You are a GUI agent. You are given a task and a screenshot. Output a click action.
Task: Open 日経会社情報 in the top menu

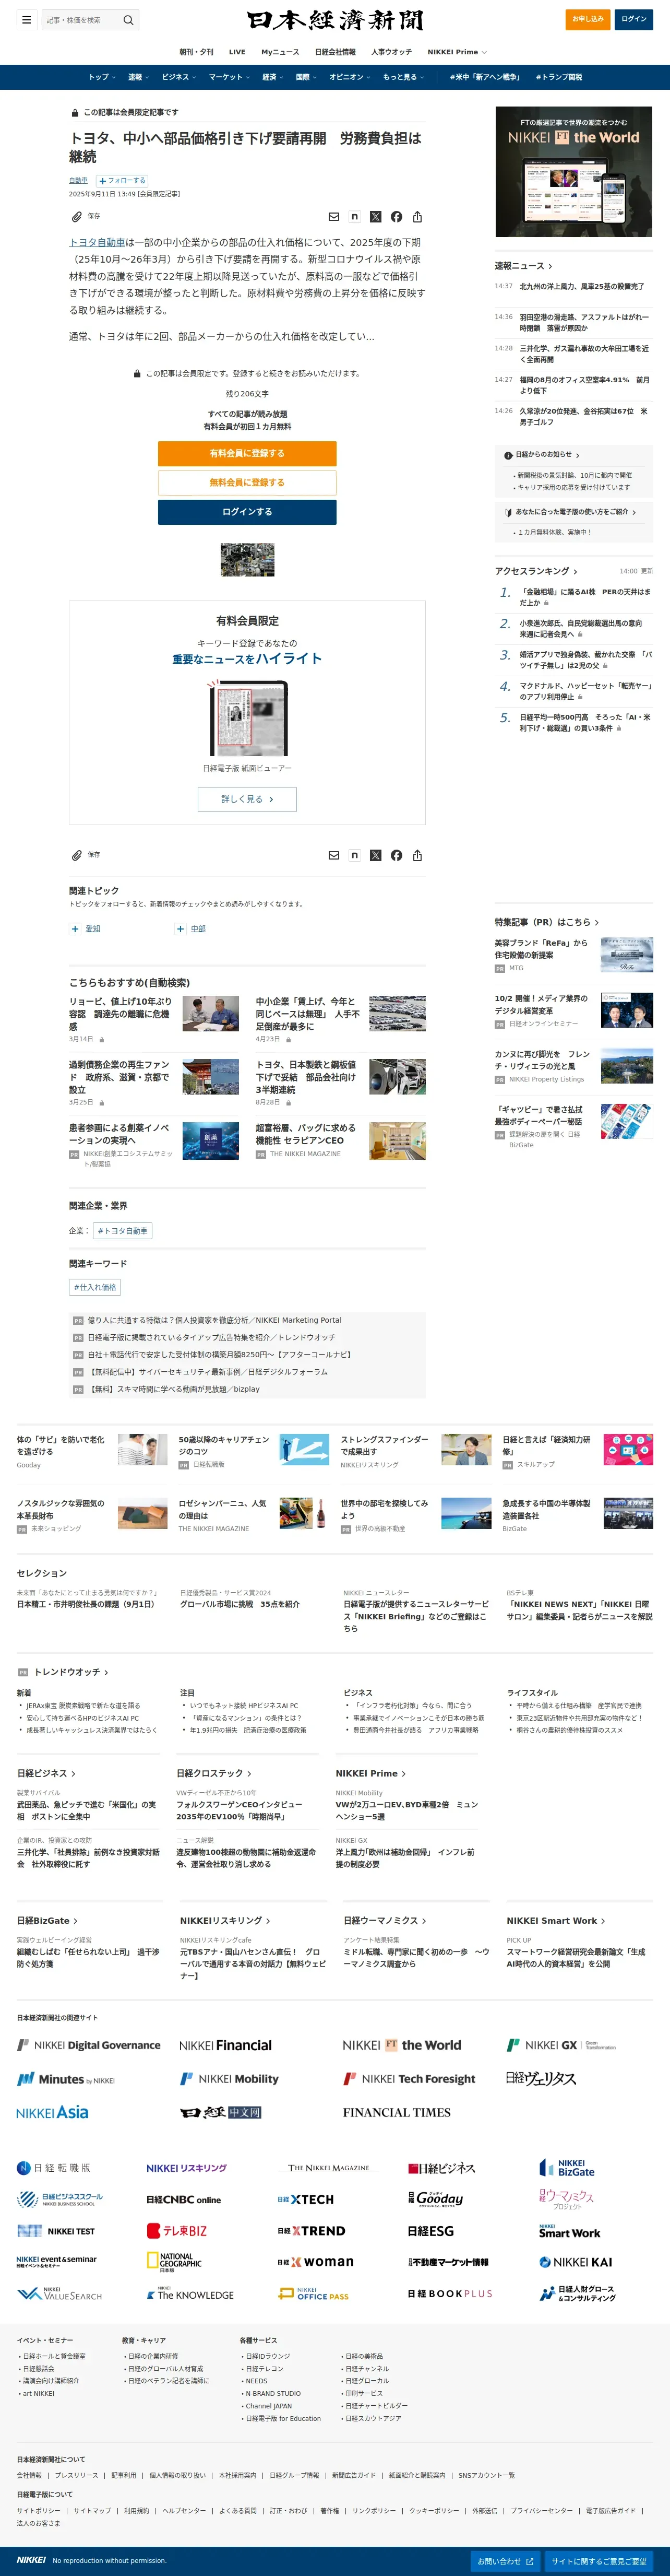tap(334, 52)
